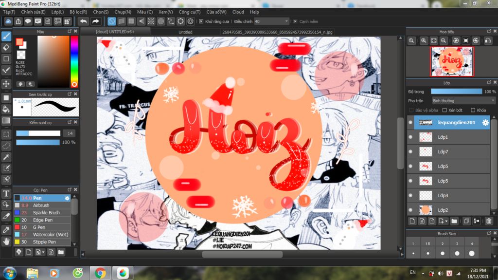Open the Điều chỉnh correction value dropdown
The width and height of the screenshot is (498, 280).
click(x=271, y=21)
